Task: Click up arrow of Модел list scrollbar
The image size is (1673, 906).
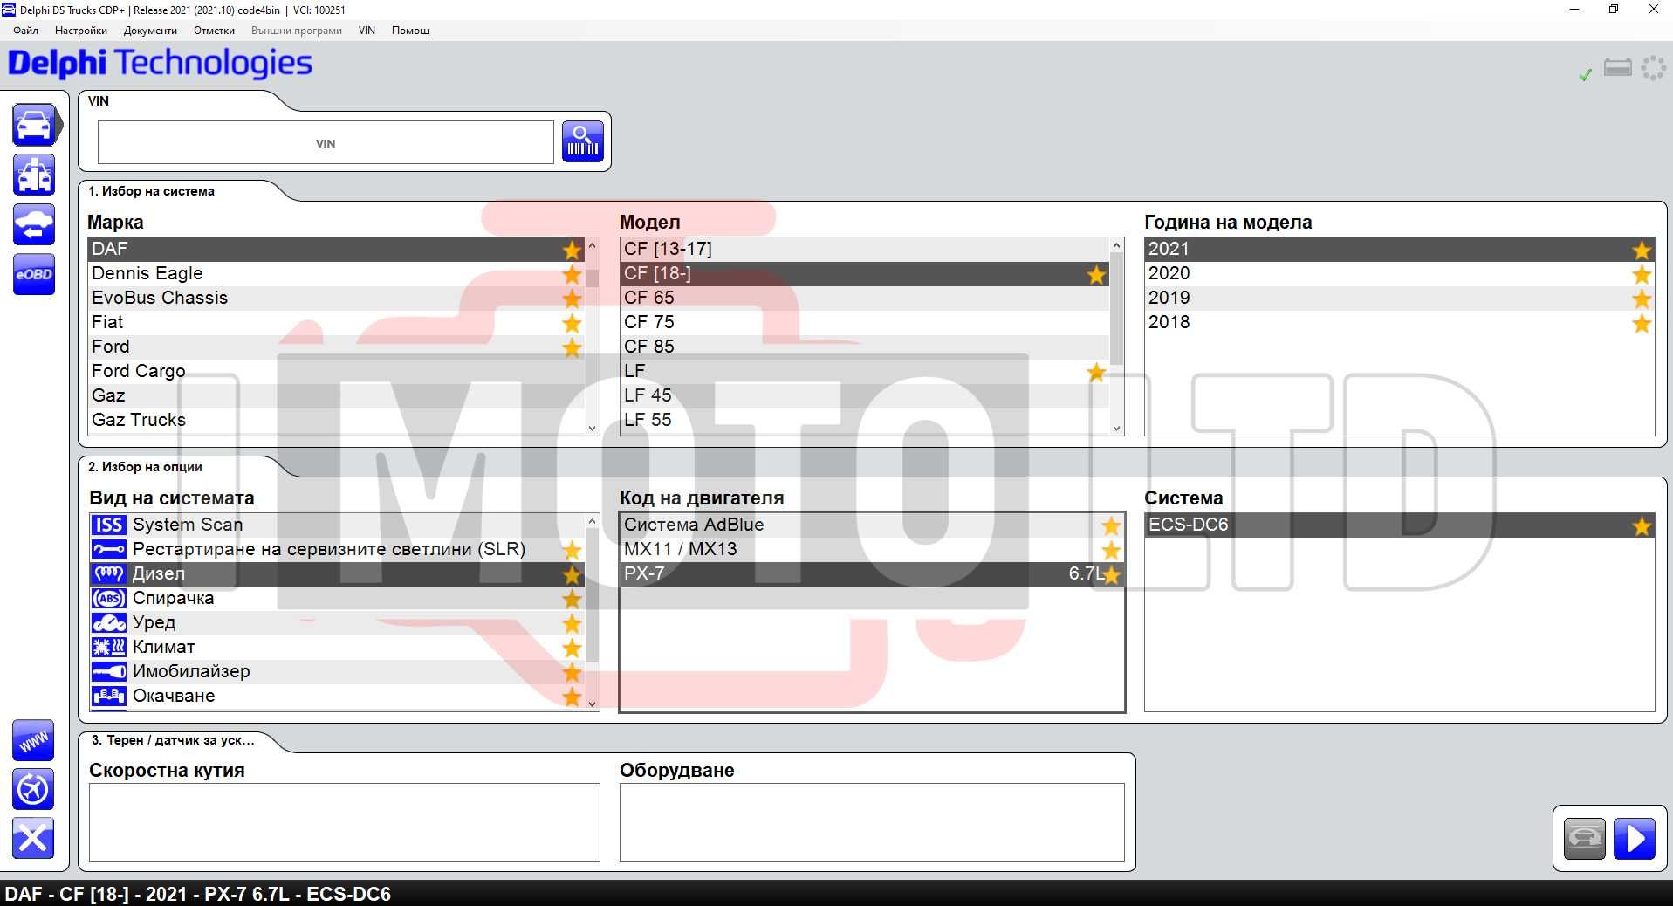Action: [x=1116, y=245]
